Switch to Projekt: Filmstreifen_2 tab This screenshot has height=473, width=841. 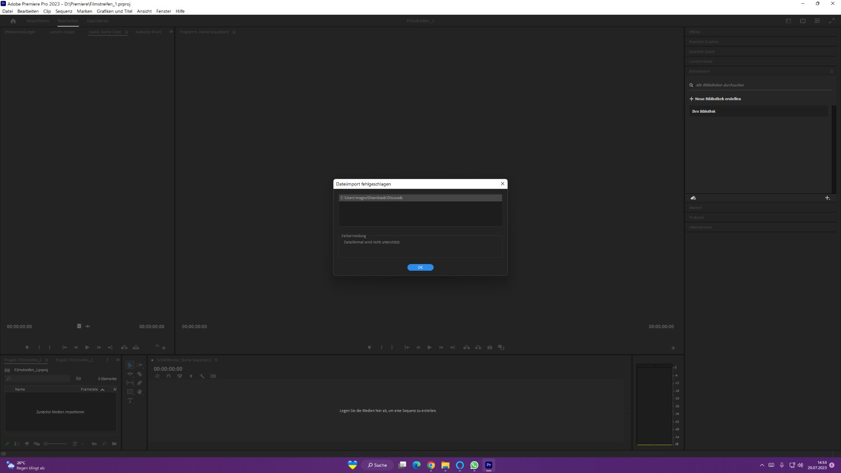pos(74,360)
